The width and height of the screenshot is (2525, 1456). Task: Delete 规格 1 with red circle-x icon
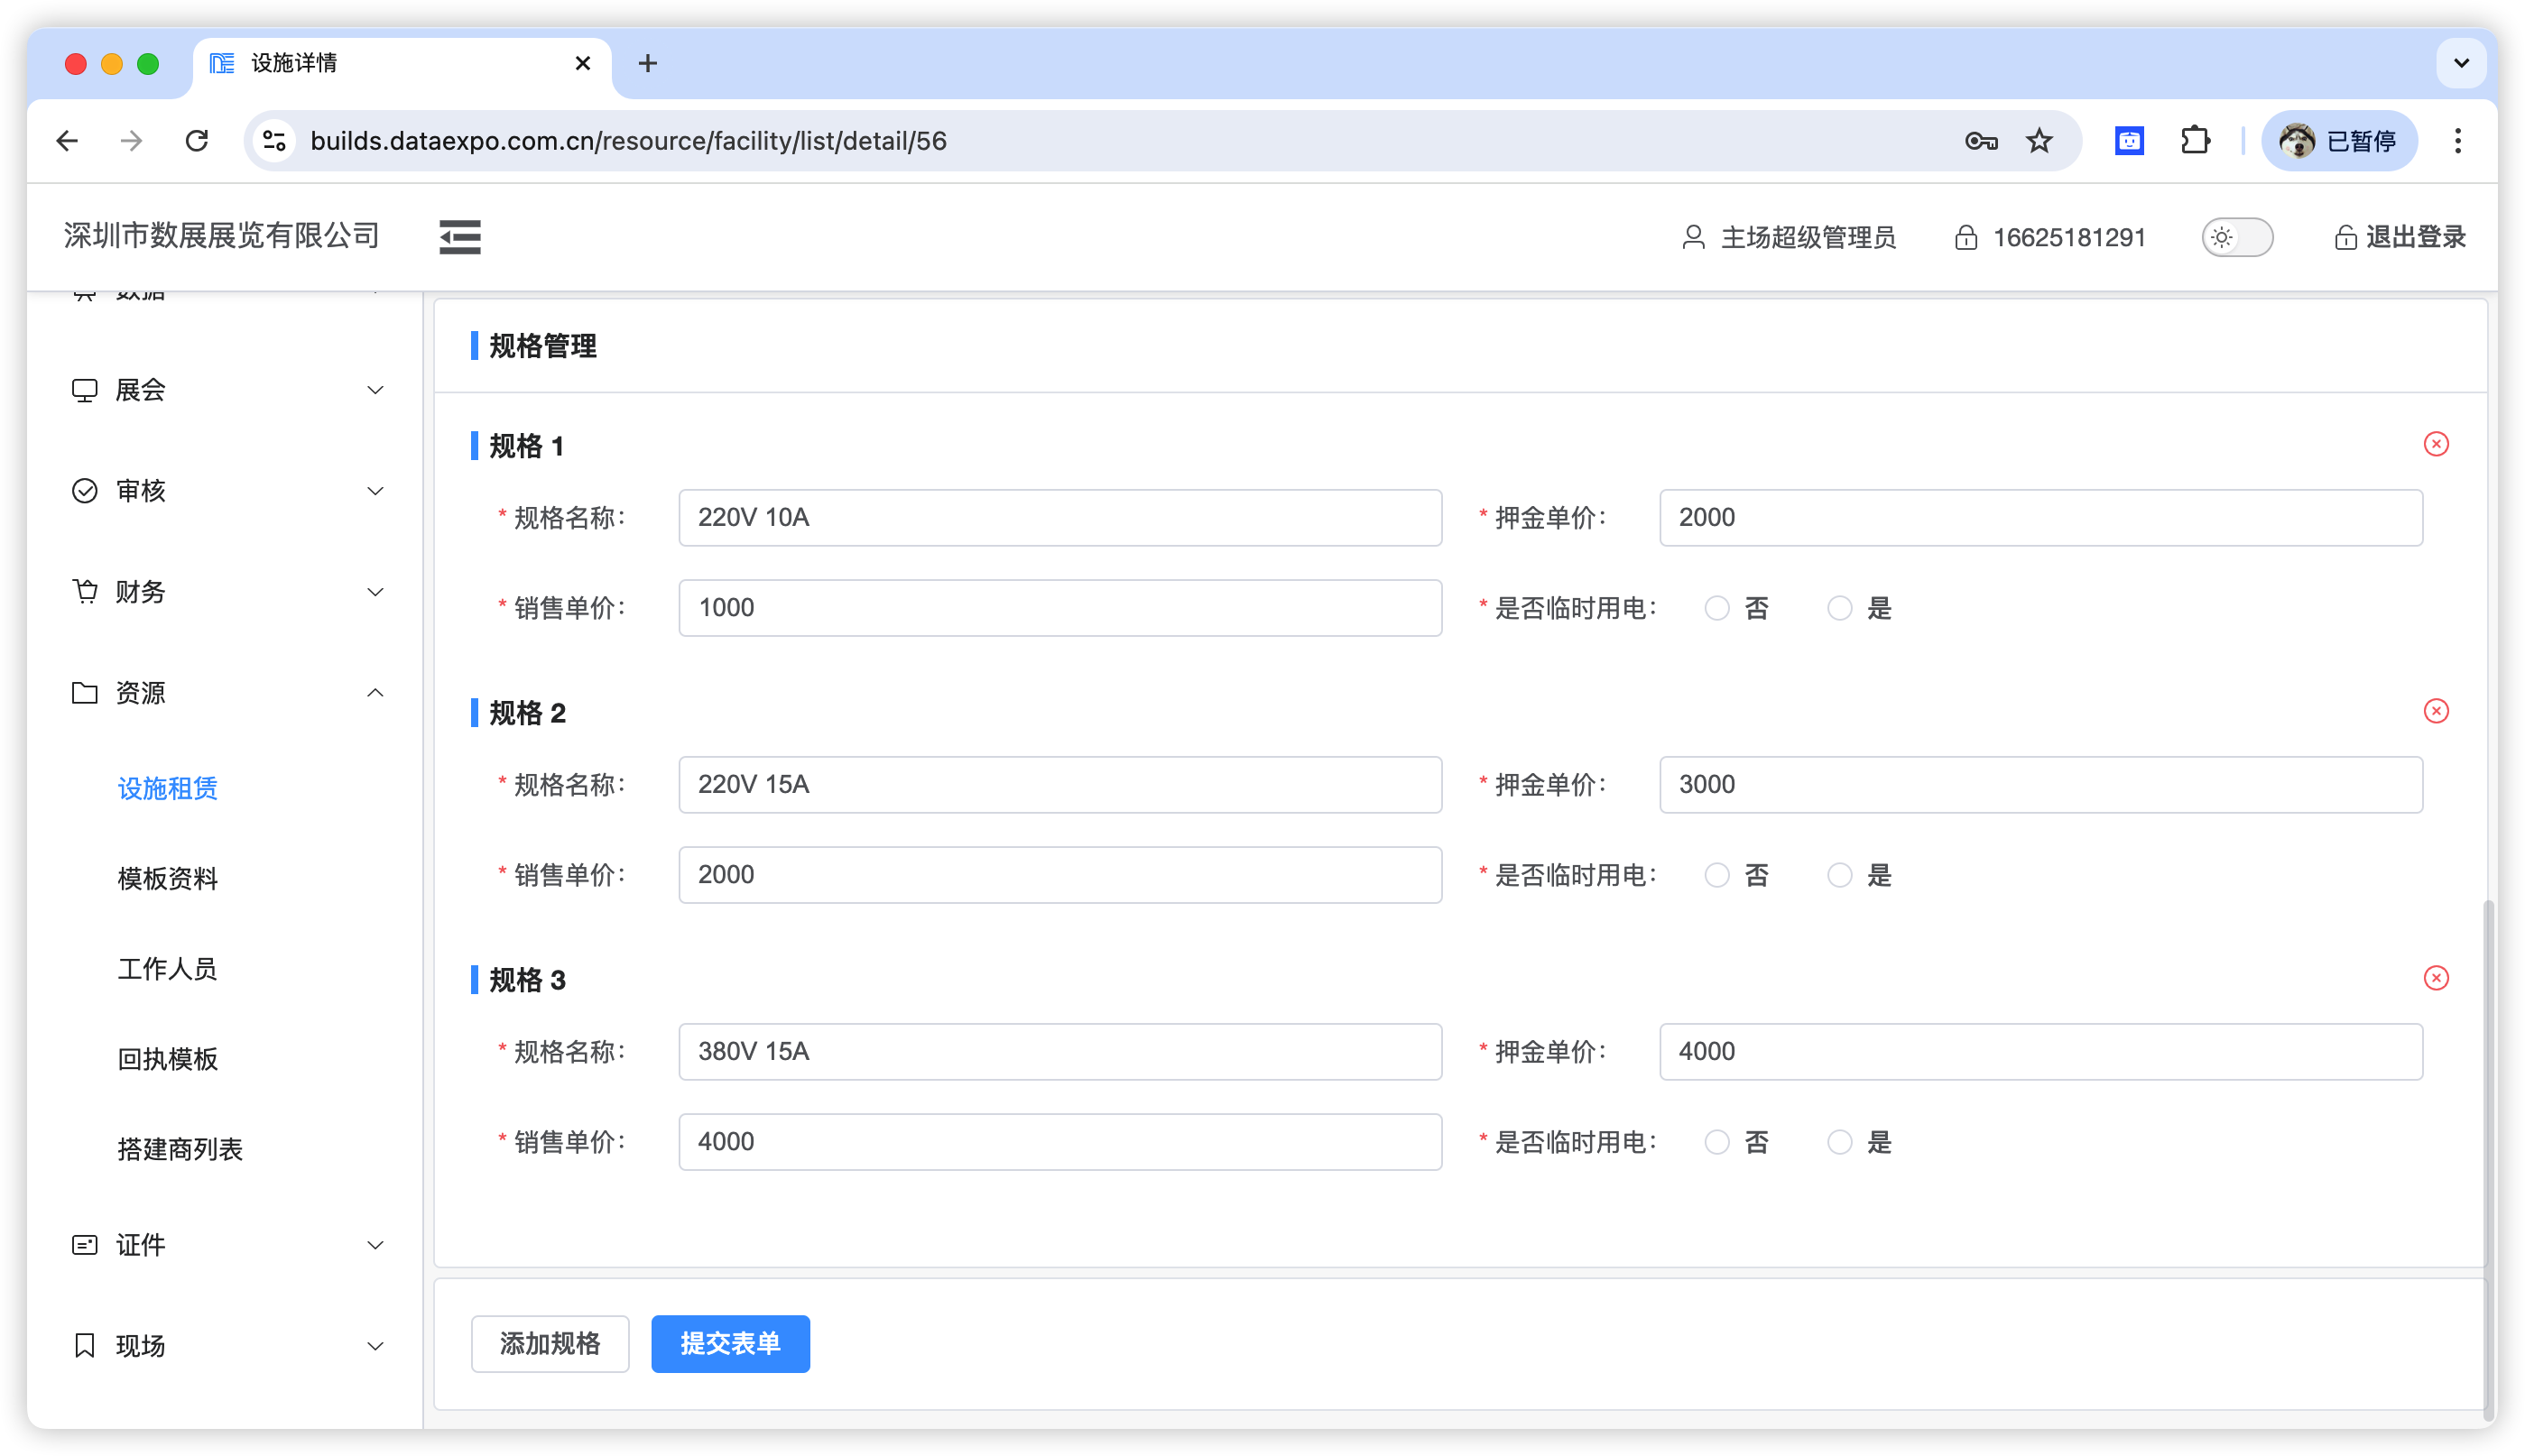point(2436,444)
